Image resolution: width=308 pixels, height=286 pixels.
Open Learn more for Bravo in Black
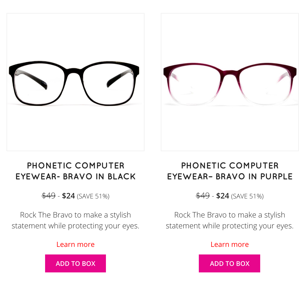[76, 244]
